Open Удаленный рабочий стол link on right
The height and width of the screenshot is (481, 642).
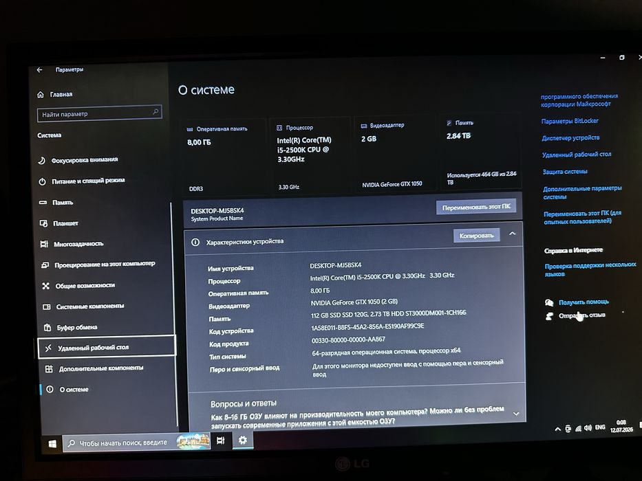tap(577, 155)
